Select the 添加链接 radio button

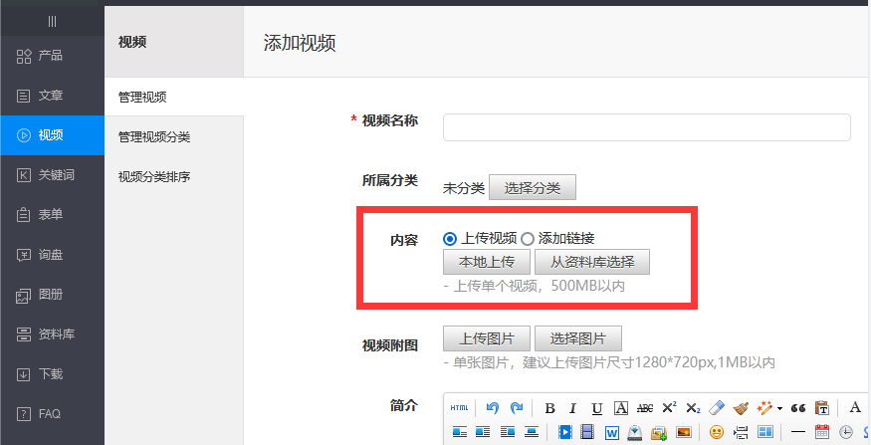[528, 239]
